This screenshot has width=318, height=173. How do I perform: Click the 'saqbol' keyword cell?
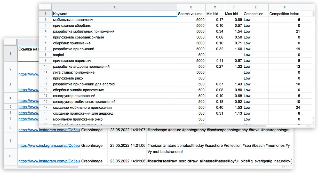coord(115,55)
